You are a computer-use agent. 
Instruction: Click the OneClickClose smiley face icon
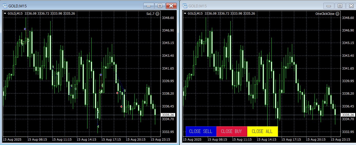pyautogui.click(x=338, y=14)
